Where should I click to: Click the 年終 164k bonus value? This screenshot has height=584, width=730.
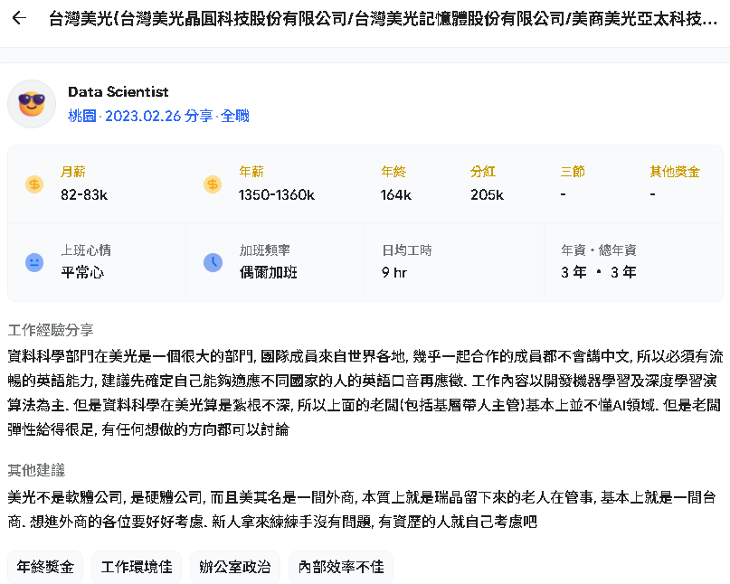395,194
